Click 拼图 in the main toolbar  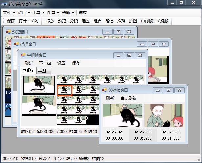tap(133, 21)
